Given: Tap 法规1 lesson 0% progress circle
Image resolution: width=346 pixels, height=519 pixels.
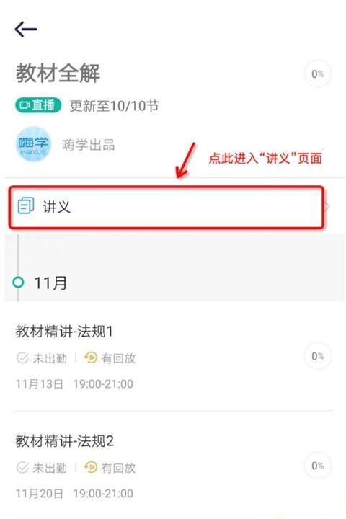Looking at the screenshot, I should coord(318,356).
